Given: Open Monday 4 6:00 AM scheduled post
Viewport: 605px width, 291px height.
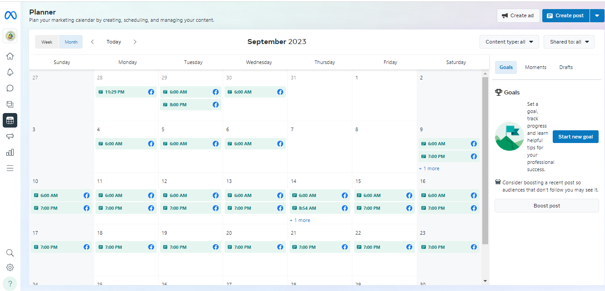Looking at the screenshot, I should click(x=126, y=143).
